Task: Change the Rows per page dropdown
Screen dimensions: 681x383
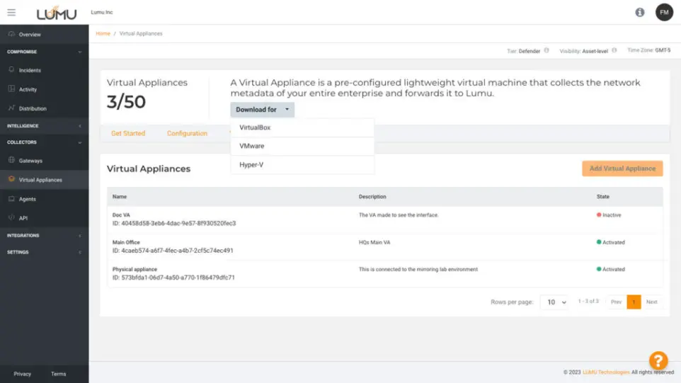Action: [554, 302]
